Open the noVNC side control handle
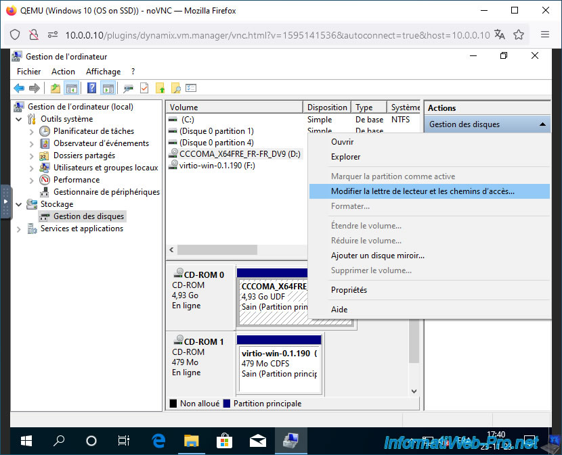Viewport: 562px width, 455px height. 5,201
